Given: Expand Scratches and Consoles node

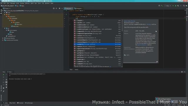Looking at the screenshot, I should [x=3, y=40].
